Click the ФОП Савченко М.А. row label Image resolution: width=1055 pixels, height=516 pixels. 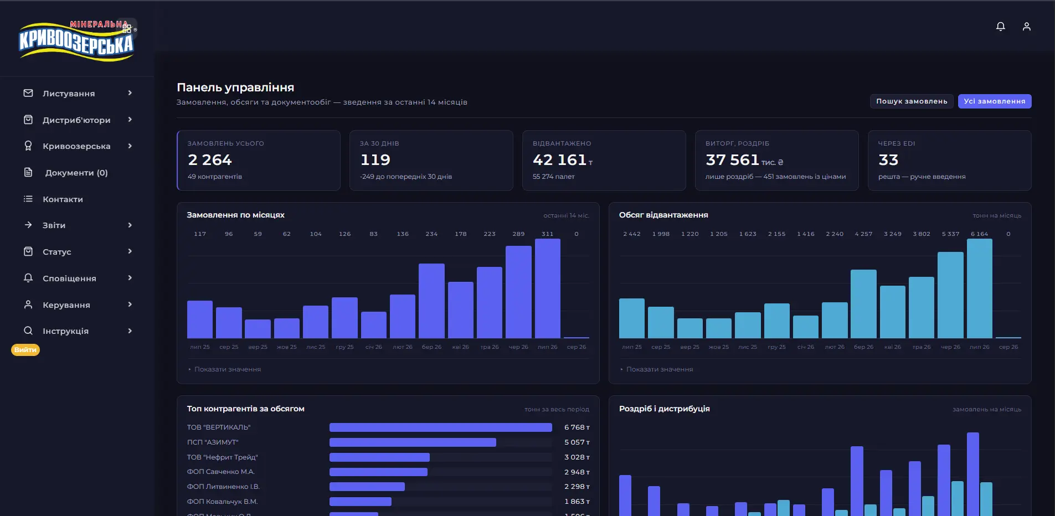click(x=220, y=472)
